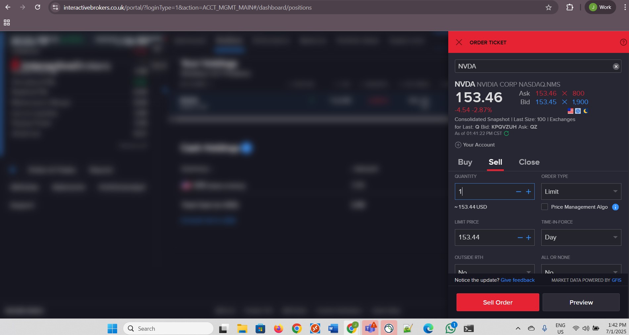Open Task View in the taskbar
This screenshot has height=335, width=629.
click(224, 328)
